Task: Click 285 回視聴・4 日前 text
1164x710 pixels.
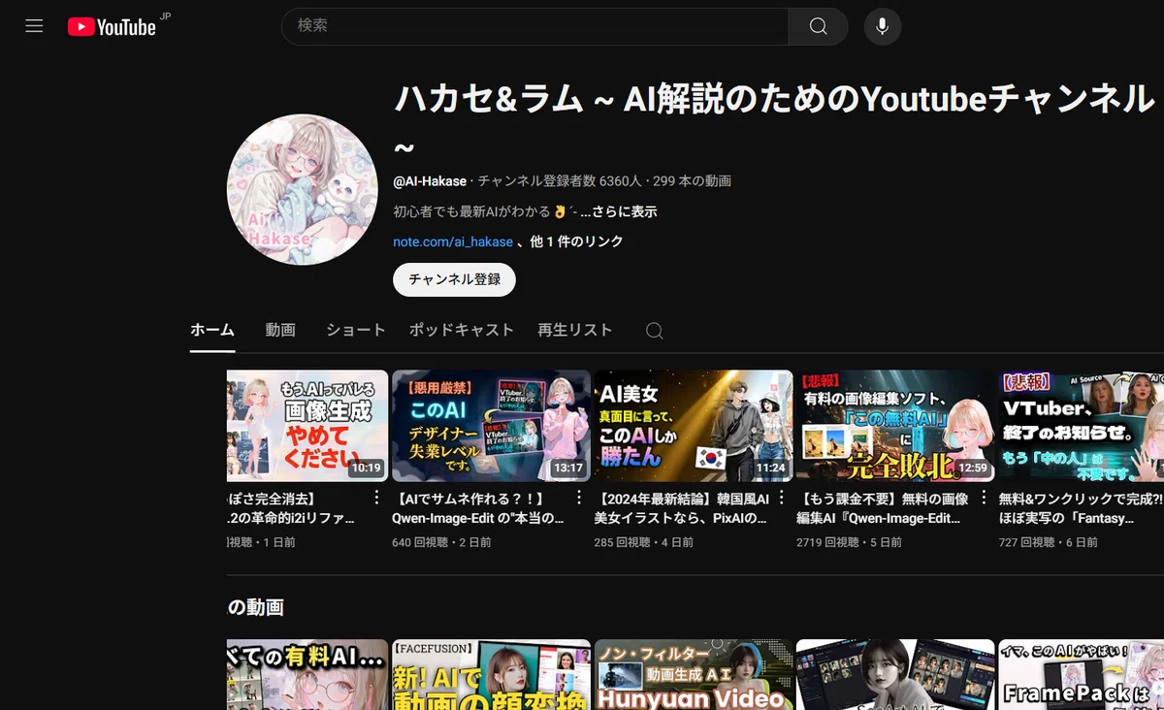Action: tap(644, 542)
